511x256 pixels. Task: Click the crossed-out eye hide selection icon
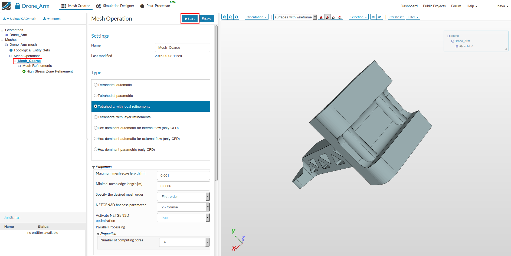tap(374, 17)
